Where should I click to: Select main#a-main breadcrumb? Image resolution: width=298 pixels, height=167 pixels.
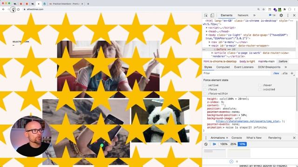coord(266,62)
